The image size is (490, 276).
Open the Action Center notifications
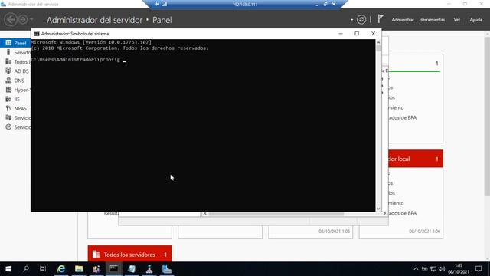[479, 269]
